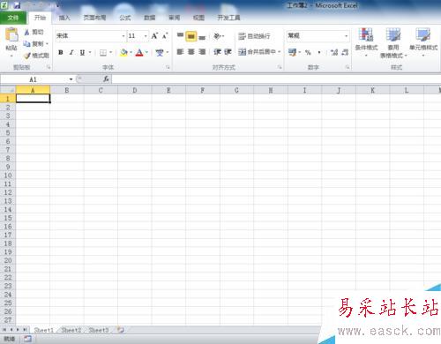The width and height of the screenshot is (441, 344).
Task: Click the Paste clipboard icon
Action: [11, 34]
